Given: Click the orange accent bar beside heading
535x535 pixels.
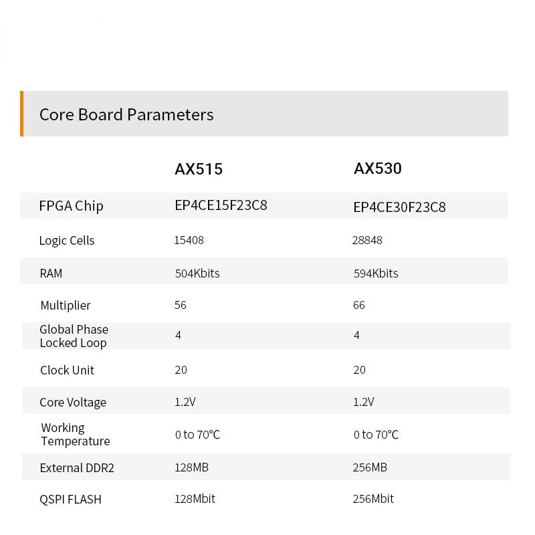Looking at the screenshot, I should 22,114.
